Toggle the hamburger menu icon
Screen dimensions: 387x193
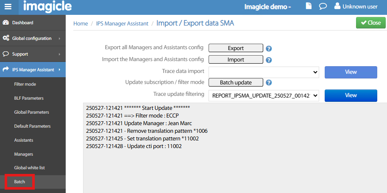pyautogui.click(x=8, y=7)
